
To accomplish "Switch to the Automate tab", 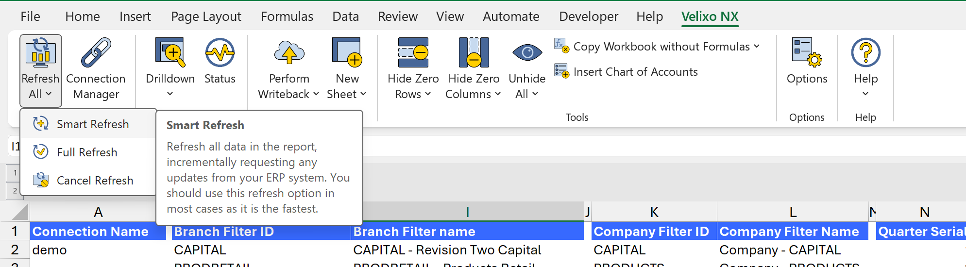I will point(511,17).
